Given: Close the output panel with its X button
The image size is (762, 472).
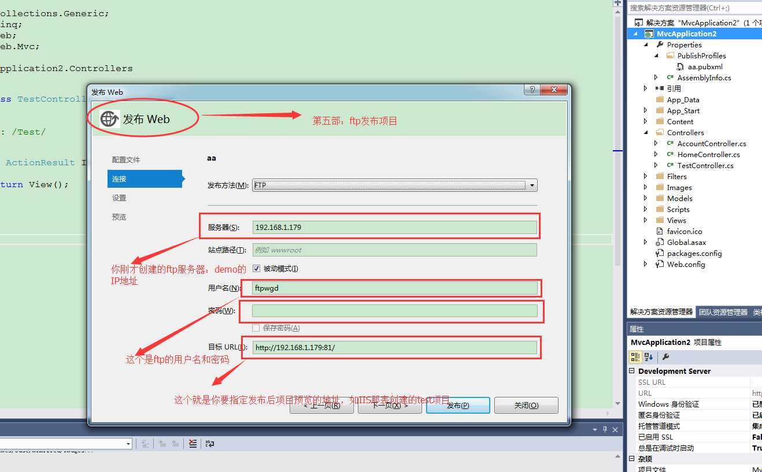Looking at the screenshot, I should (616, 429).
